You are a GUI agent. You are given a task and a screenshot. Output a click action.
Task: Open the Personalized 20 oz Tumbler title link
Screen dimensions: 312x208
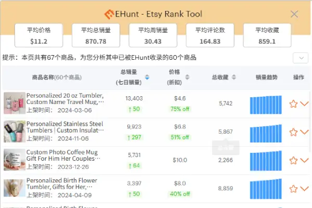coord(66,99)
